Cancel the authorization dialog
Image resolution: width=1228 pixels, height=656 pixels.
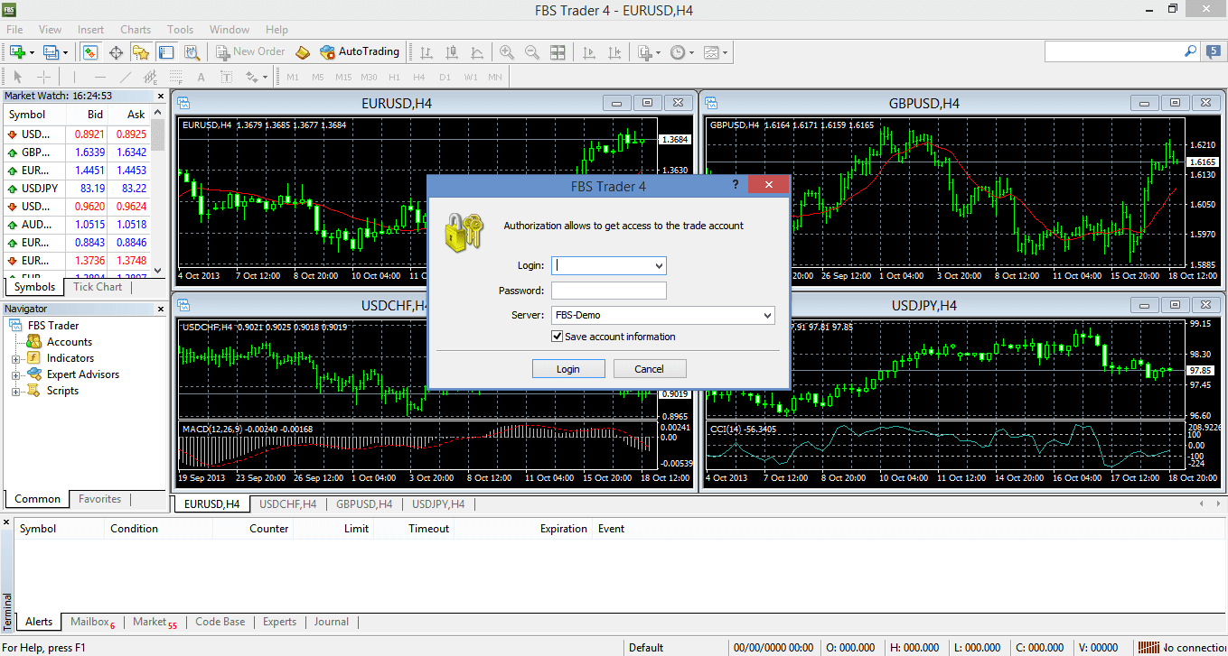tap(650, 368)
